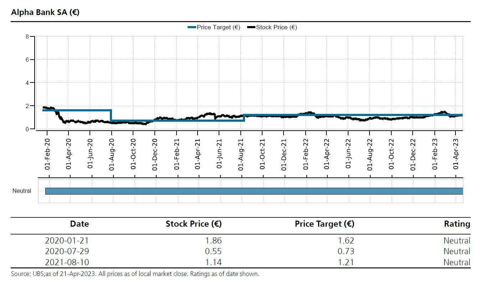
Task: Click the Price Target (€) table header
Action: click(x=325, y=224)
